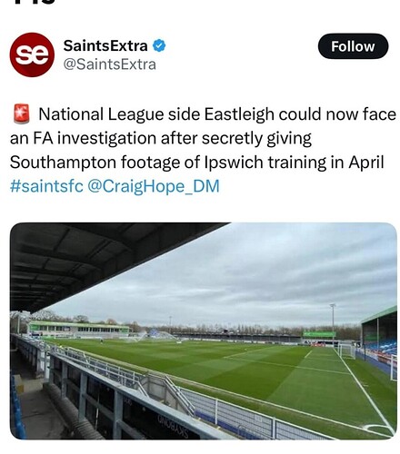Open the @SaintsExtra handle
This screenshot has width=400, height=454.
click(109, 64)
